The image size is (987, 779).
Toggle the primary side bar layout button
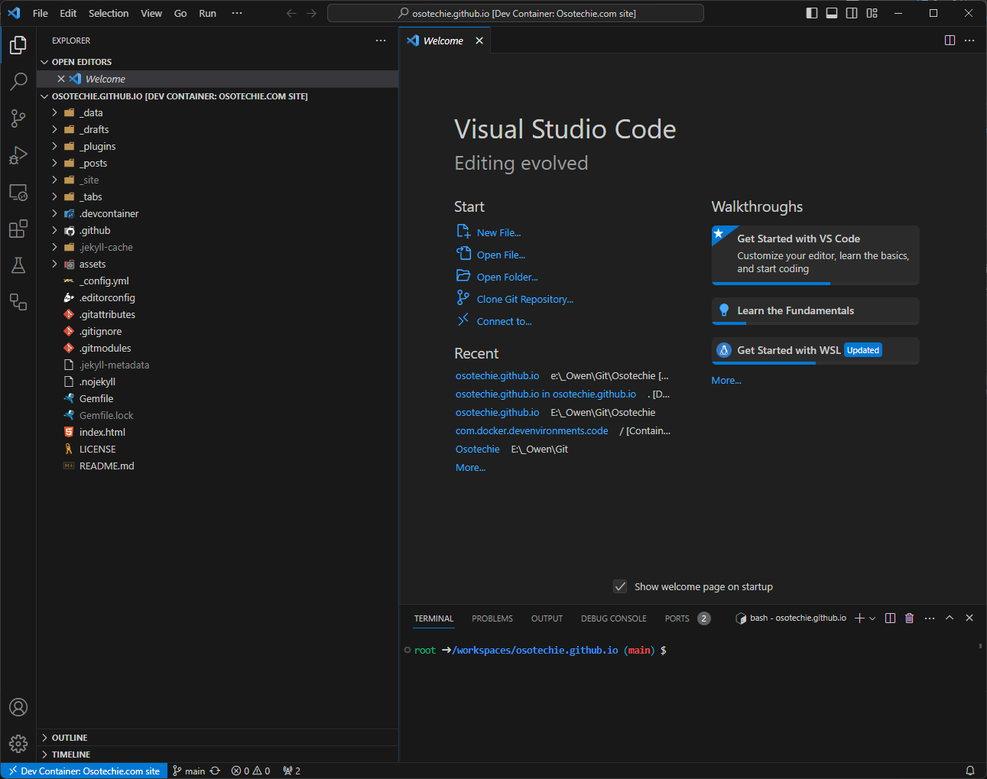click(x=812, y=13)
